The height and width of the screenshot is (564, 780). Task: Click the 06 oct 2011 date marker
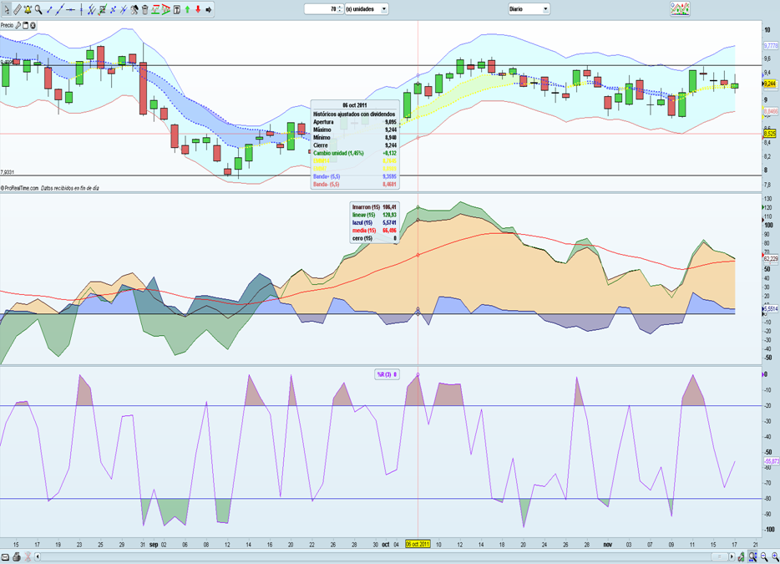tap(418, 544)
